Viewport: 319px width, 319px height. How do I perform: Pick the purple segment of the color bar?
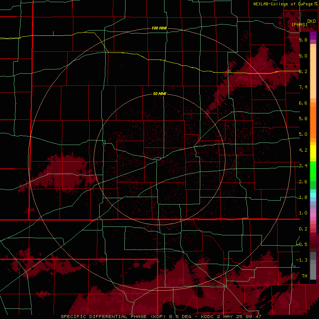point(313,35)
